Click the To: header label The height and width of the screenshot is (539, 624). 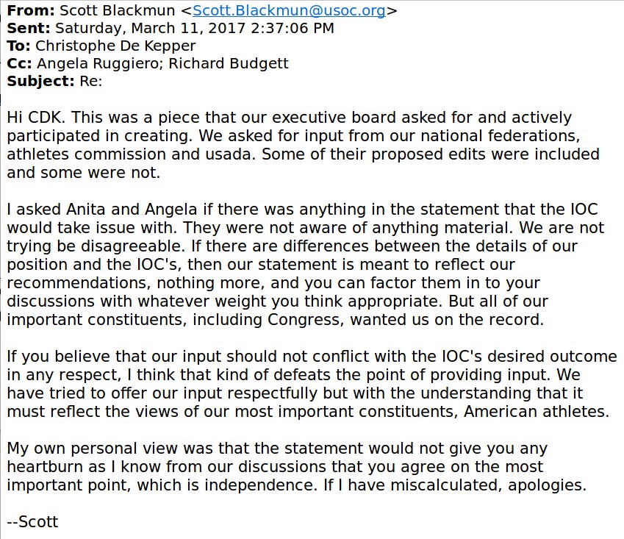click(x=18, y=46)
